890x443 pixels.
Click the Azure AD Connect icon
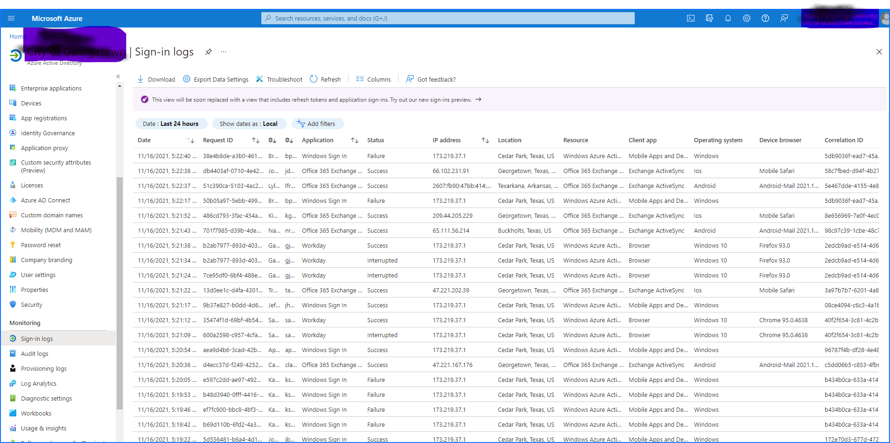click(x=13, y=200)
